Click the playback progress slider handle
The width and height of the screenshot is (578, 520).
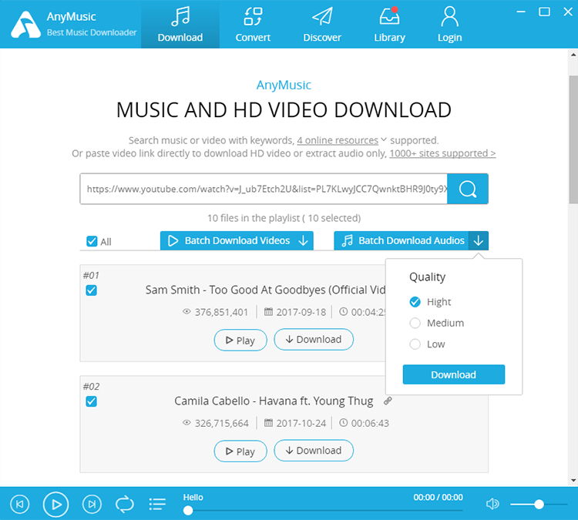pos(188,511)
